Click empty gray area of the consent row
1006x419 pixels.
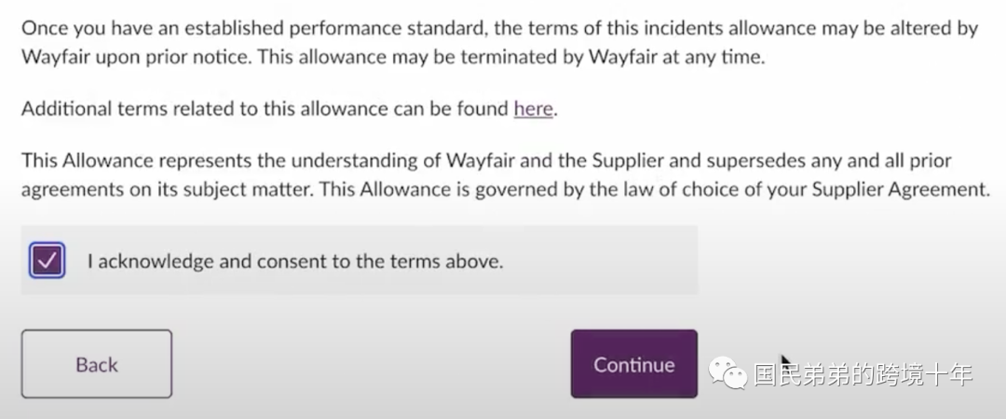tap(600, 260)
